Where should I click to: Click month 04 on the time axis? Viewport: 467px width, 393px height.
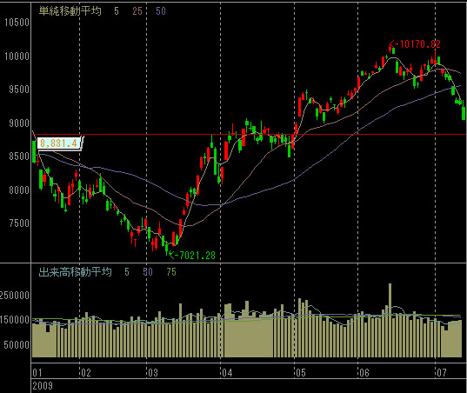tap(227, 372)
